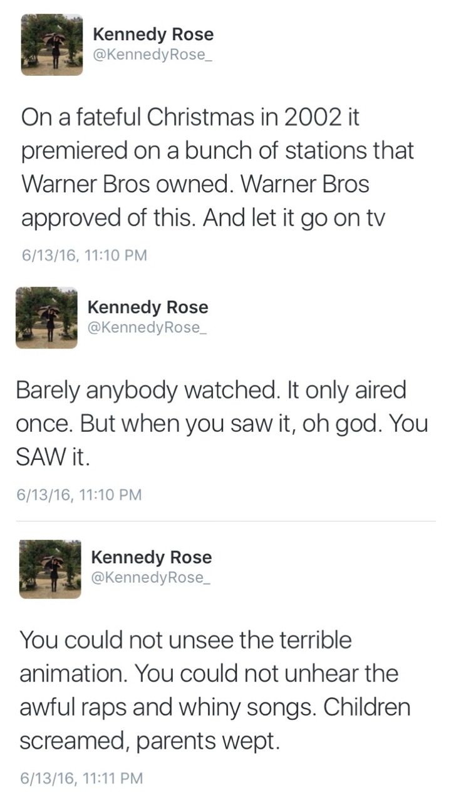Open the 11:10 PM timestamp under 'SAW it.'
This screenshot has height=802, width=451.
point(79,495)
